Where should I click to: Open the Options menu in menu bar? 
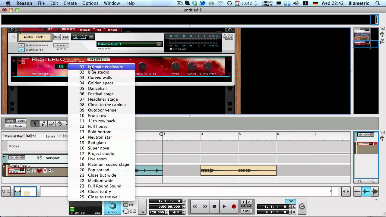(90, 3)
